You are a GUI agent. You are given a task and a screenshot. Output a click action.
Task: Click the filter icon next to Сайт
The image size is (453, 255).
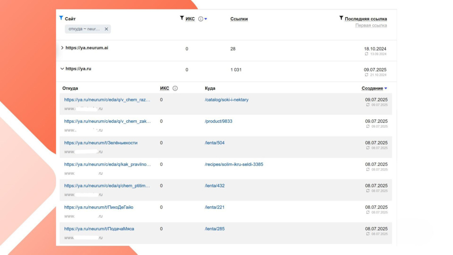[x=61, y=18]
